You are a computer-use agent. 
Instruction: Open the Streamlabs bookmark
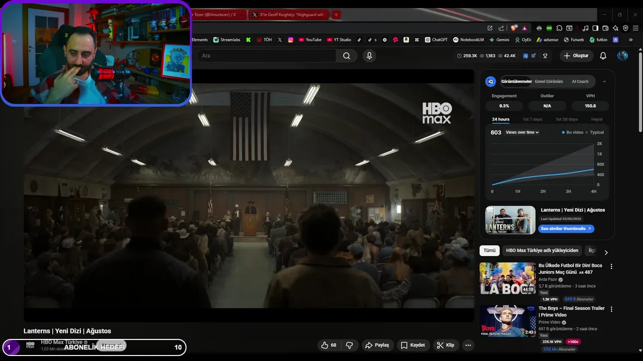point(227,40)
